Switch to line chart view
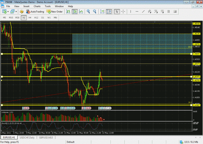The image size is (203, 144). 81,12
